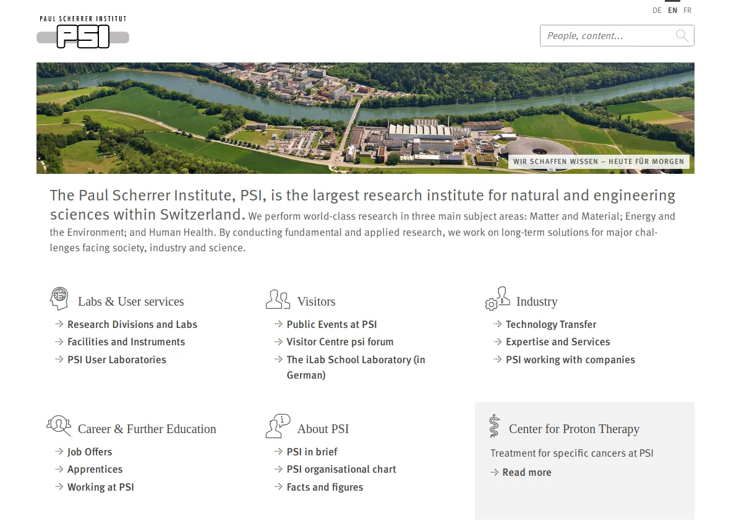This screenshot has width=731, height=529.
Task: Open The iLab School Laboratory link
Action: (356, 367)
